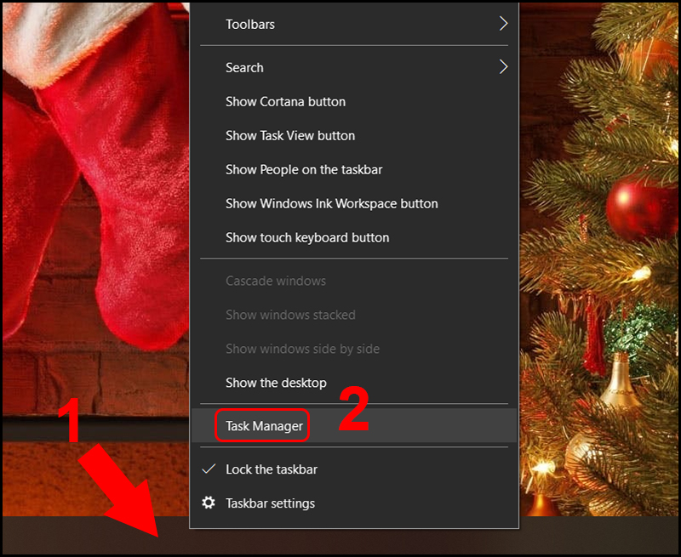The image size is (681, 557).
Task: Toggle Show Windows Ink Workspace button
Action: coord(331,203)
